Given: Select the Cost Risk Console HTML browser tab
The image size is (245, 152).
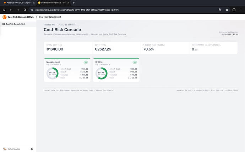Looking at the screenshot, I should coord(53,3).
